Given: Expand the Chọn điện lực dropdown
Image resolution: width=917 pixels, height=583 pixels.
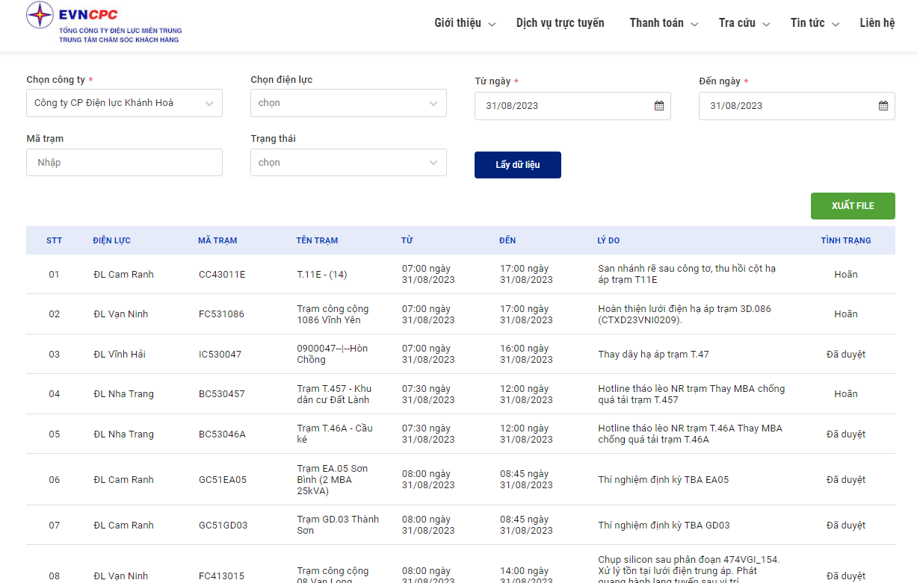Looking at the screenshot, I should (x=348, y=103).
